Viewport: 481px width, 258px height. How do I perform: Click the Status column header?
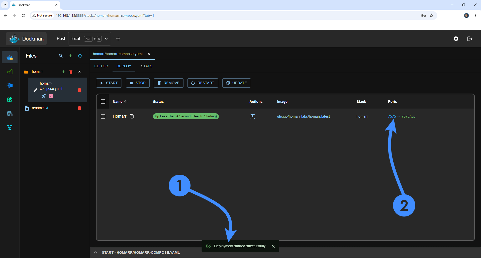[158, 102]
